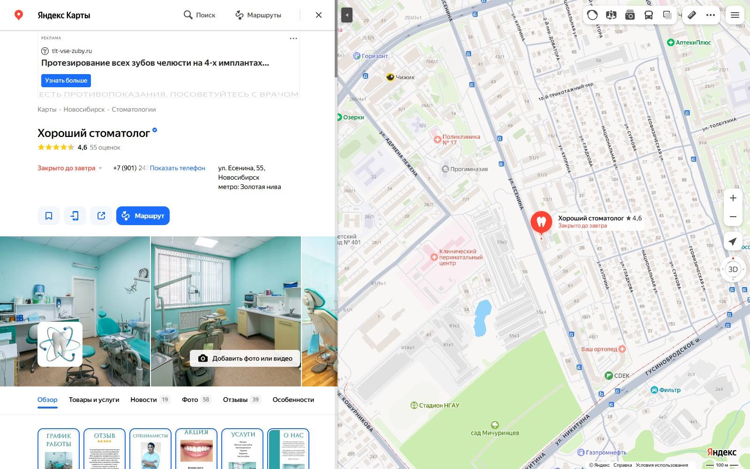Select the ул. Есенина, 55 address text
The image size is (750, 469).
242,168
